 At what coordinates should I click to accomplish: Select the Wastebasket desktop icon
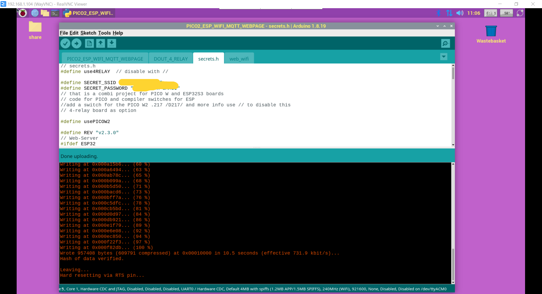pos(491,34)
